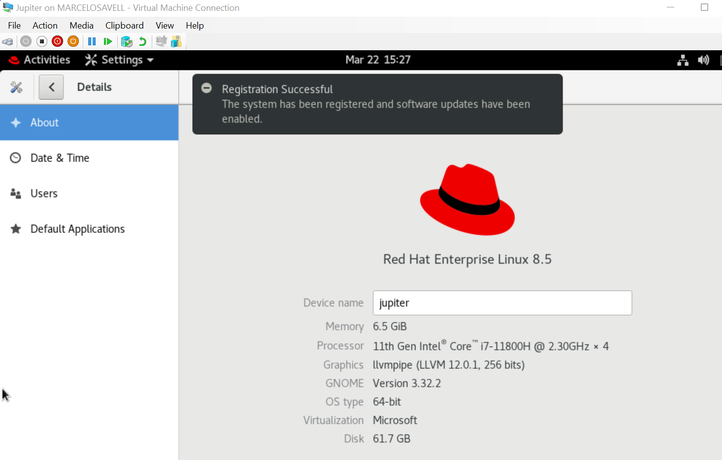Click the orange Save state icon
722x460 pixels.
tap(73, 42)
